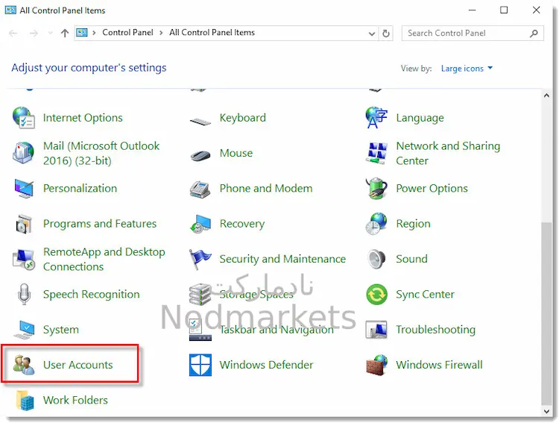Click the scrollbar up arrow
The image size is (559, 423).
pos(546,95)
